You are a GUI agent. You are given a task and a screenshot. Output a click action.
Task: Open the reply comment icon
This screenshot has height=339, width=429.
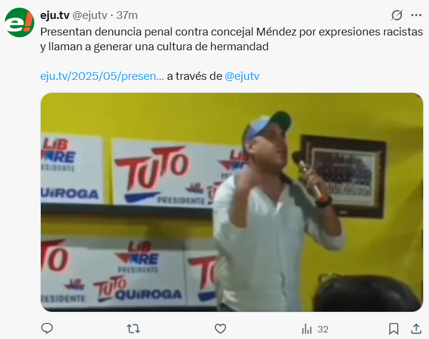pos(47,328)
